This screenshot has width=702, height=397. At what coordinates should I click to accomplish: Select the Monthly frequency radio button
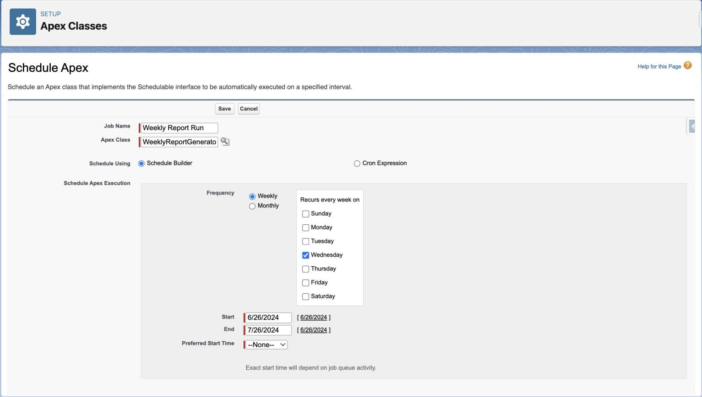252,206
